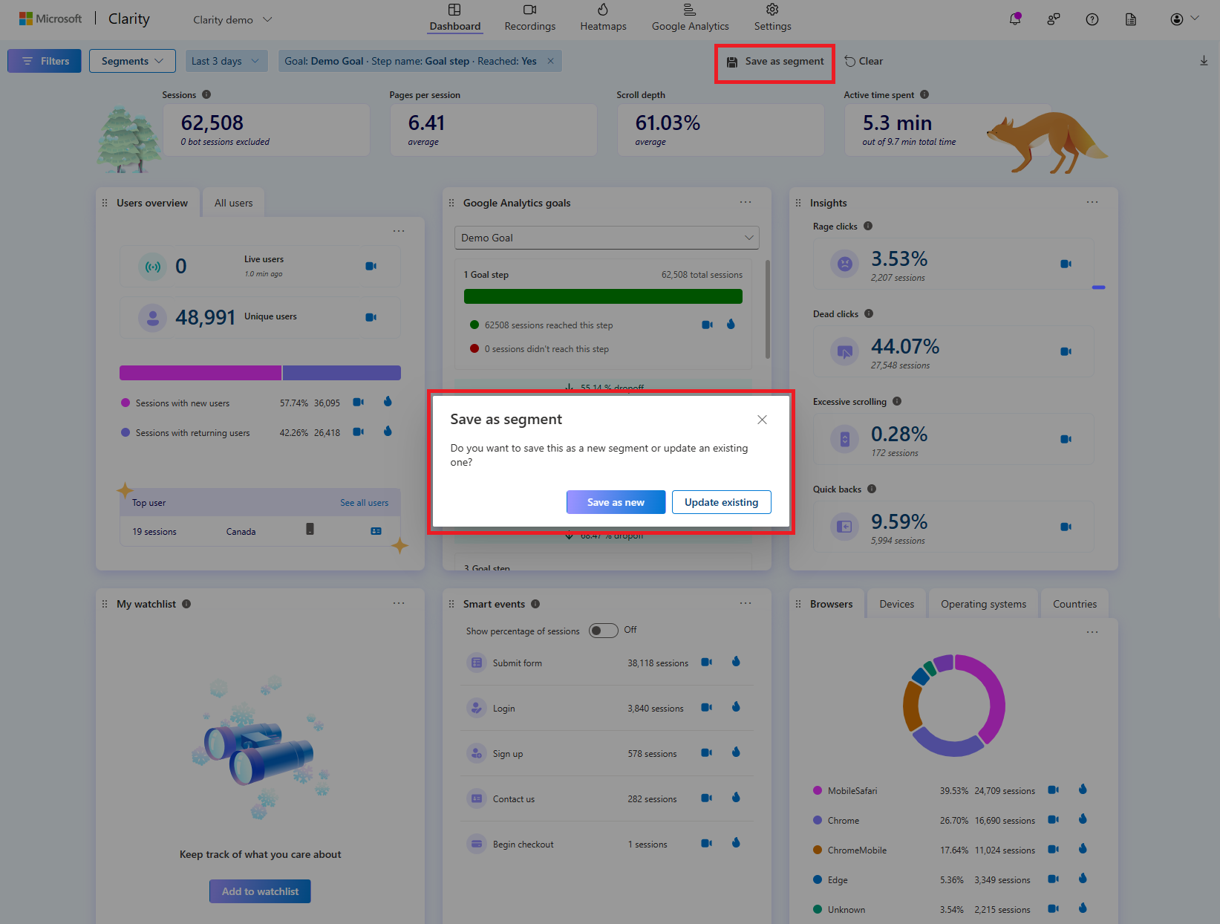The height and width of the screenshot is (924, 1220).
Task: Click Save as new button
Action: 616,502
